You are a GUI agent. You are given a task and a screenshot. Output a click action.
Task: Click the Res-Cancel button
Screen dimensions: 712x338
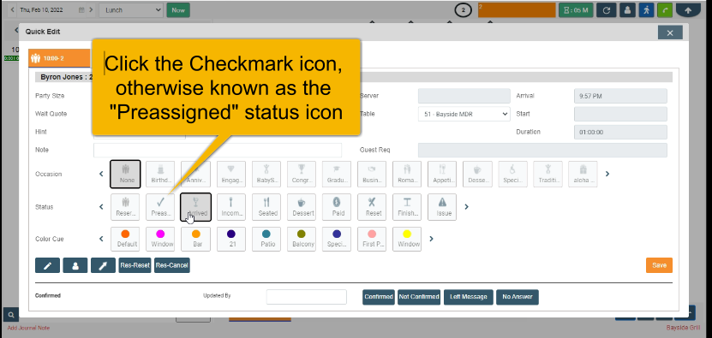[172, 265]
